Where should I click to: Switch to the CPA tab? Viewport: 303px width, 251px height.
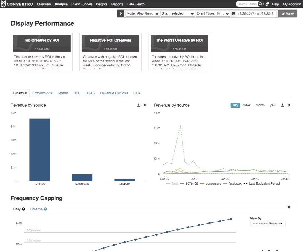click(137, 93)
